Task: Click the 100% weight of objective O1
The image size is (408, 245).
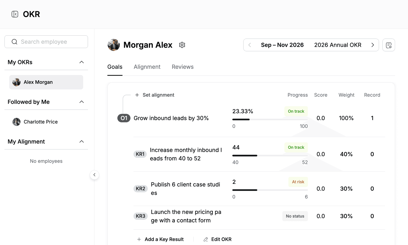Action: click(346, 118)
